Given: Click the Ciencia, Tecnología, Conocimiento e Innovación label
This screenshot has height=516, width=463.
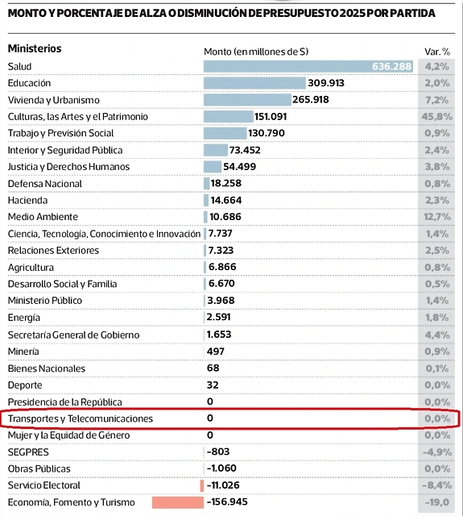Looking at the screenshot, I should click(x=104, y=234).
